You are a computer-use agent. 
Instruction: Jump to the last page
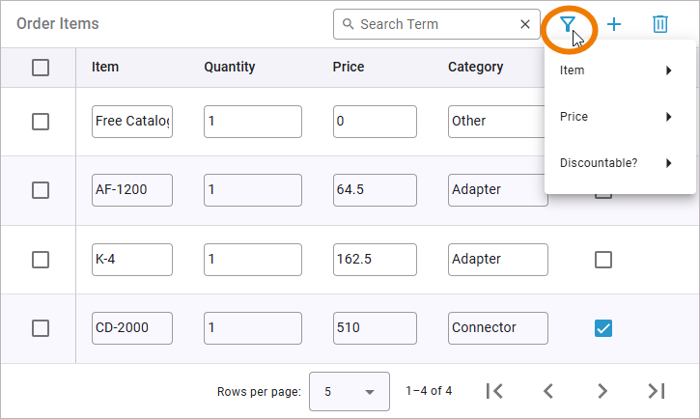click(x=657, y=391)
